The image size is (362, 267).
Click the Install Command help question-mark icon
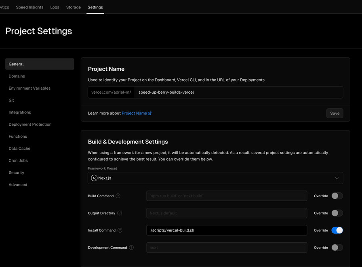click(120, 230)
